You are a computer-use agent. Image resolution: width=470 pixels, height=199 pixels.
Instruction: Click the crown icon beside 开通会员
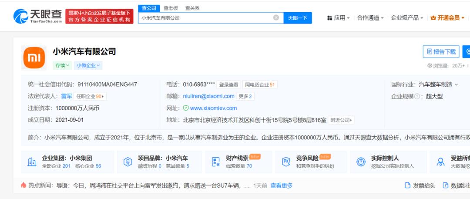click(x=433, y=18)
